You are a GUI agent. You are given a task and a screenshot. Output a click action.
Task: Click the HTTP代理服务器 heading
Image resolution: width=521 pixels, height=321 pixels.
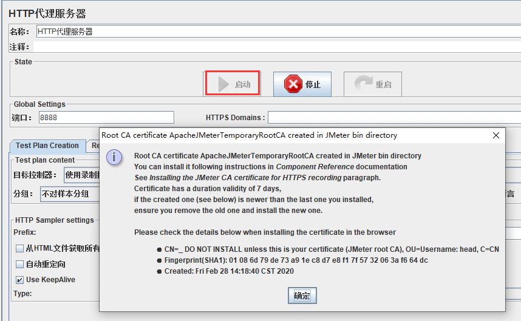(x=47, y=13)
